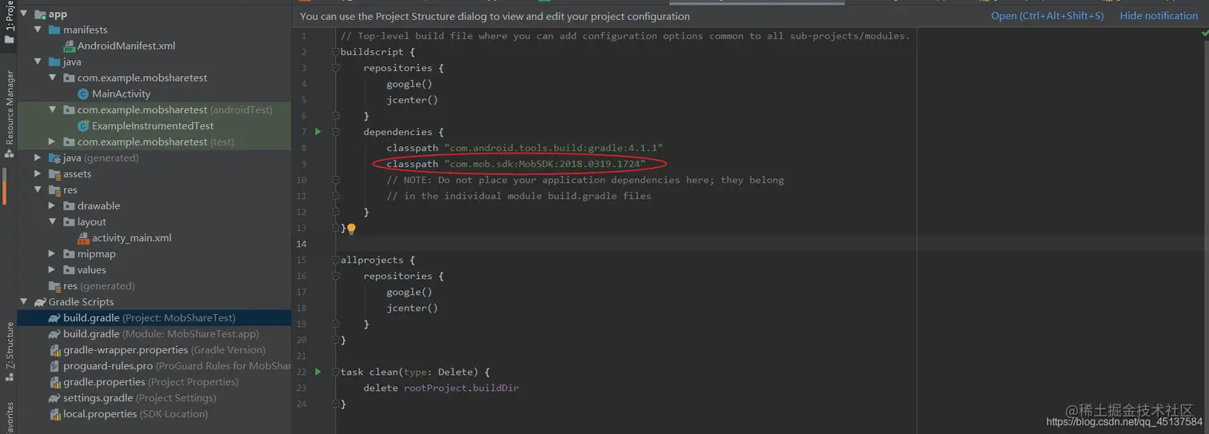Click the Gradle Scripts elephant icon

[x=39, y=301]
